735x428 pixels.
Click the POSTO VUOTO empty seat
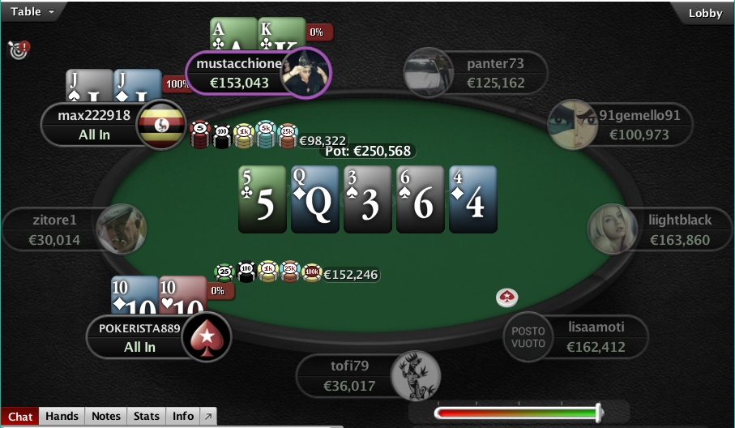point(528,337)
